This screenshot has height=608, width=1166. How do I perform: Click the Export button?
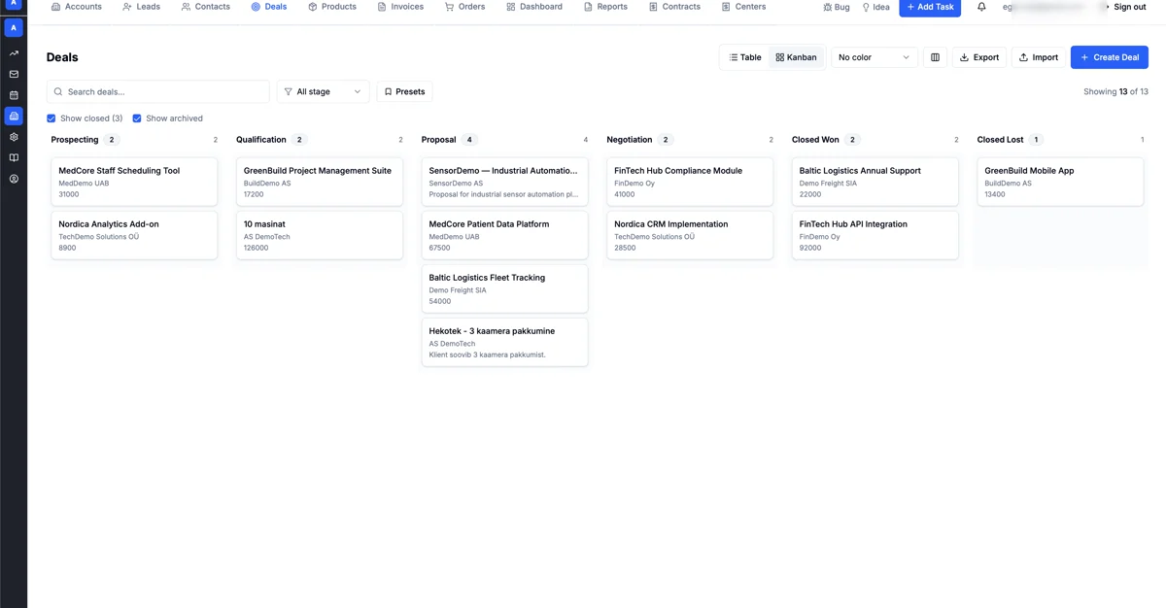[x=979, y=57]
